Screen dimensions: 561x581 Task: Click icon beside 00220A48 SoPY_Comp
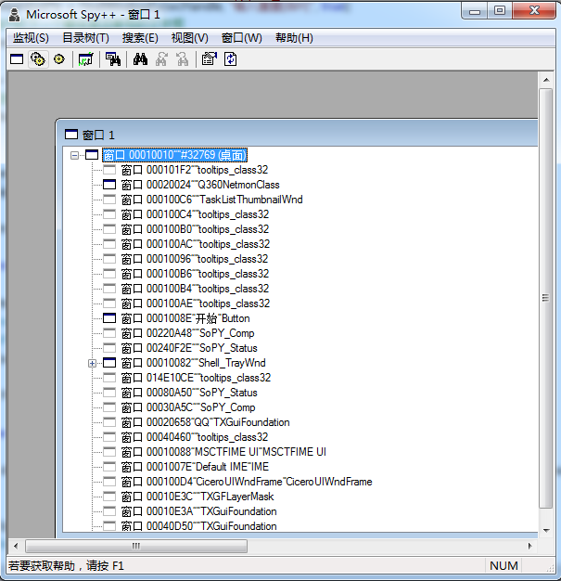pos(109,333)
